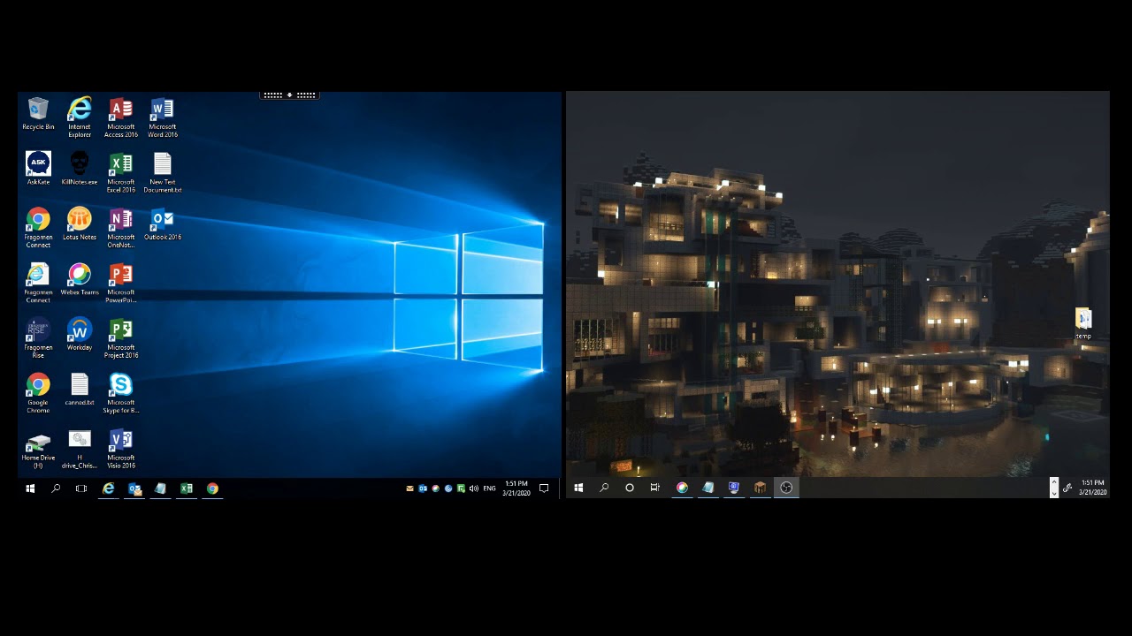Open the notepad-style app on right taskbar
Viewport: 1132px width, 636px height.
click(x=708, y=488)
